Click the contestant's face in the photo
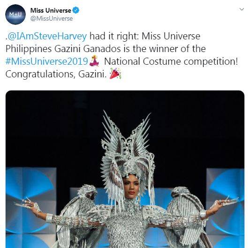This screenshot has width=250, height=248. pos(131,187)
